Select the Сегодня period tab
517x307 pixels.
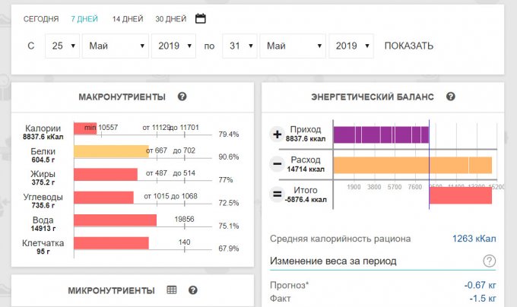click(x=40, y=18)
